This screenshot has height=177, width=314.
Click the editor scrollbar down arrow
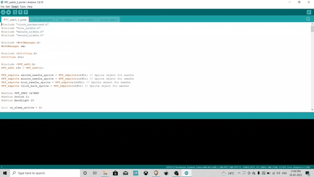(312, 109)
